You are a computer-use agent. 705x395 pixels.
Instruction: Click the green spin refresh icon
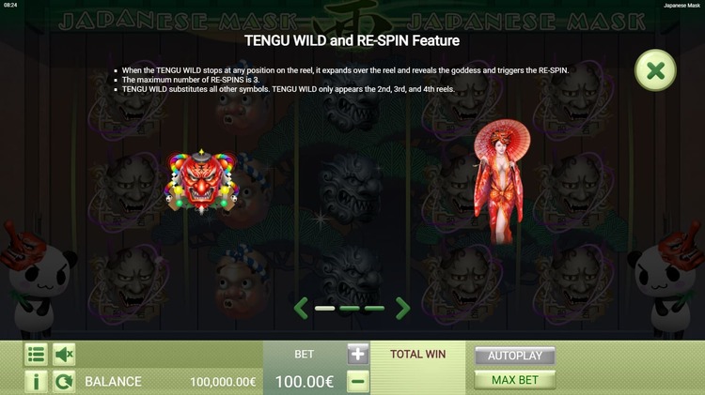(x=64, y=382)
